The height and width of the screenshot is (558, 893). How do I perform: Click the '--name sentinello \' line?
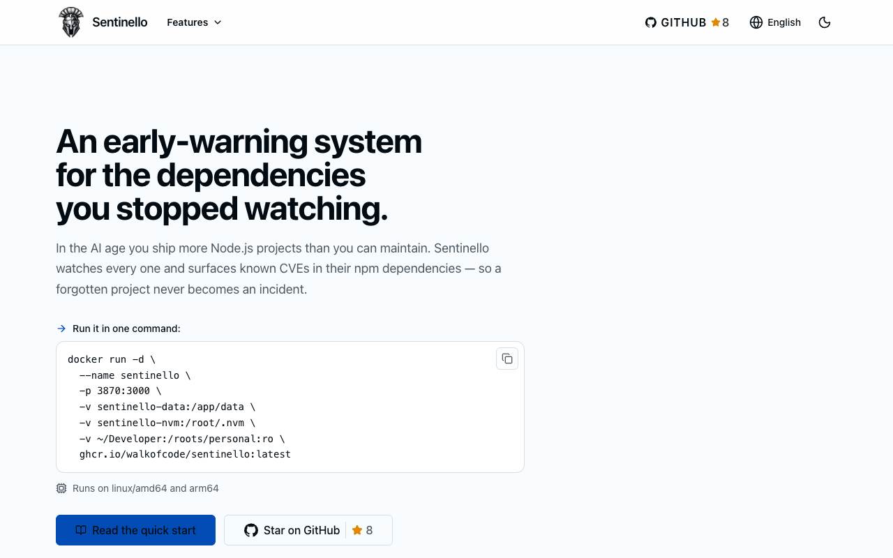click(x=135, y=375)
